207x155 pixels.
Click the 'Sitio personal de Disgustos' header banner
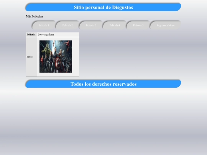[x=103, y=7]
